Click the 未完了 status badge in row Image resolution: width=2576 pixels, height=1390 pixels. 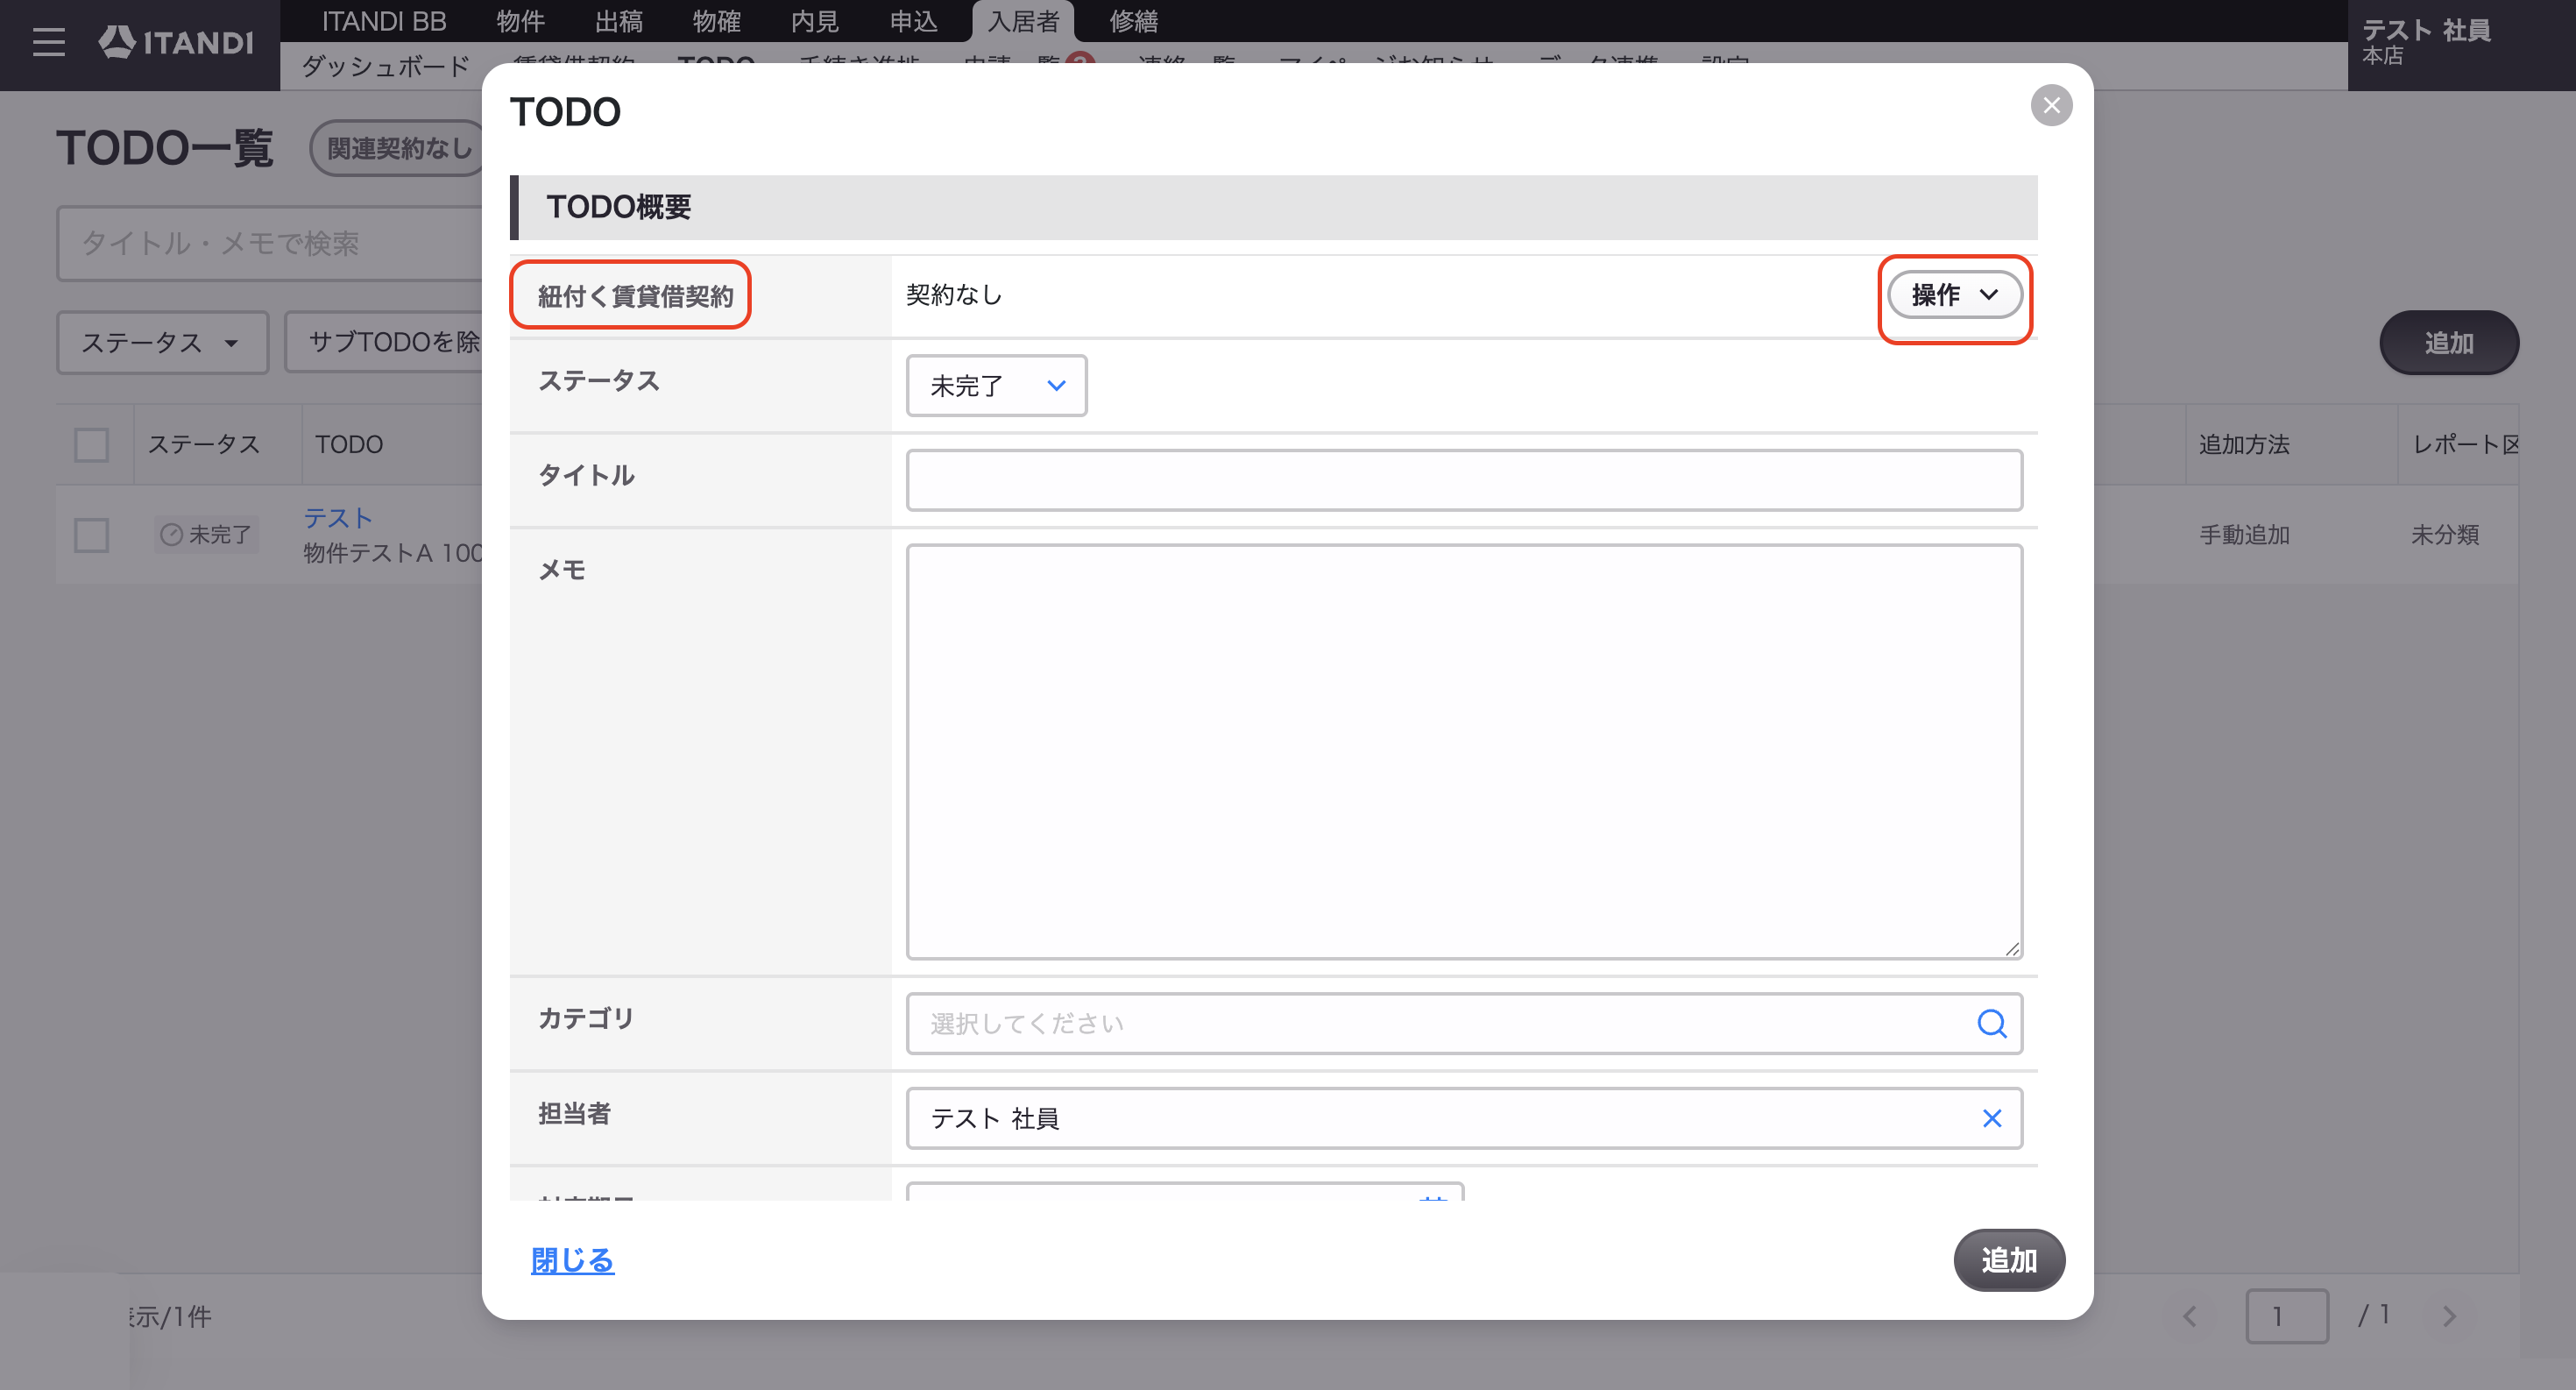click(207, 535)
